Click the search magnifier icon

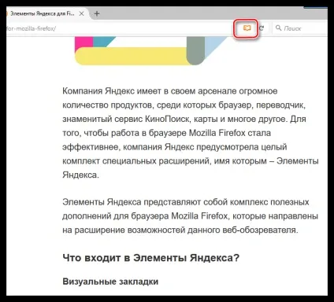pyautogui.click(x=279, y=28)
